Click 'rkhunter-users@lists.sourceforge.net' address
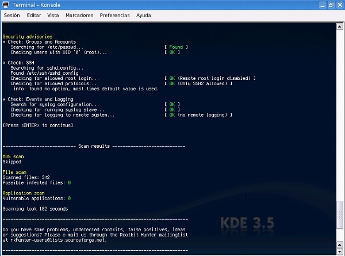The height and width of the screenshot is (256, 345). tap(59, 240)
